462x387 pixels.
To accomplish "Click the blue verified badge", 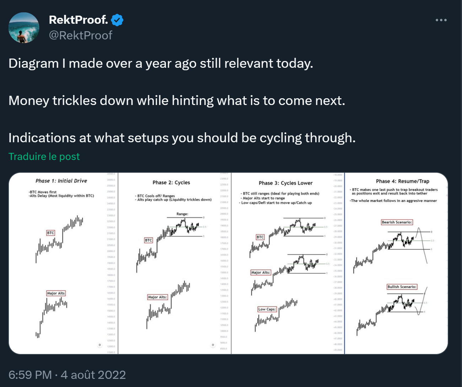I will (117, 20).
